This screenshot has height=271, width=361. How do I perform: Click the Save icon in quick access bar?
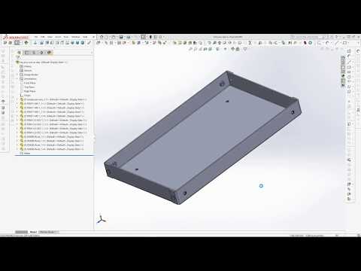[x=121, y=37]
